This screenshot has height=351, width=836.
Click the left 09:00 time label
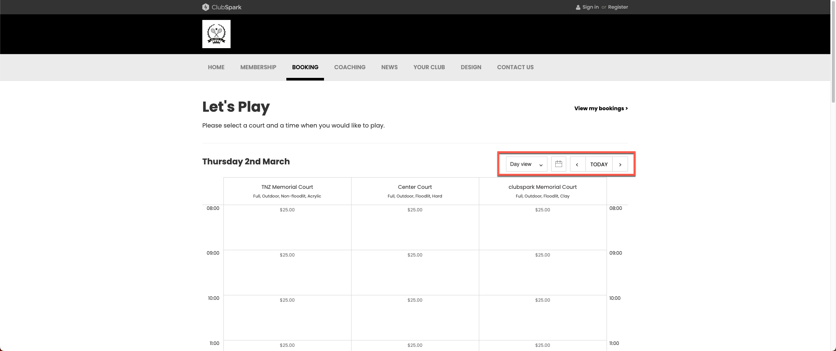[x=213, y=253]
